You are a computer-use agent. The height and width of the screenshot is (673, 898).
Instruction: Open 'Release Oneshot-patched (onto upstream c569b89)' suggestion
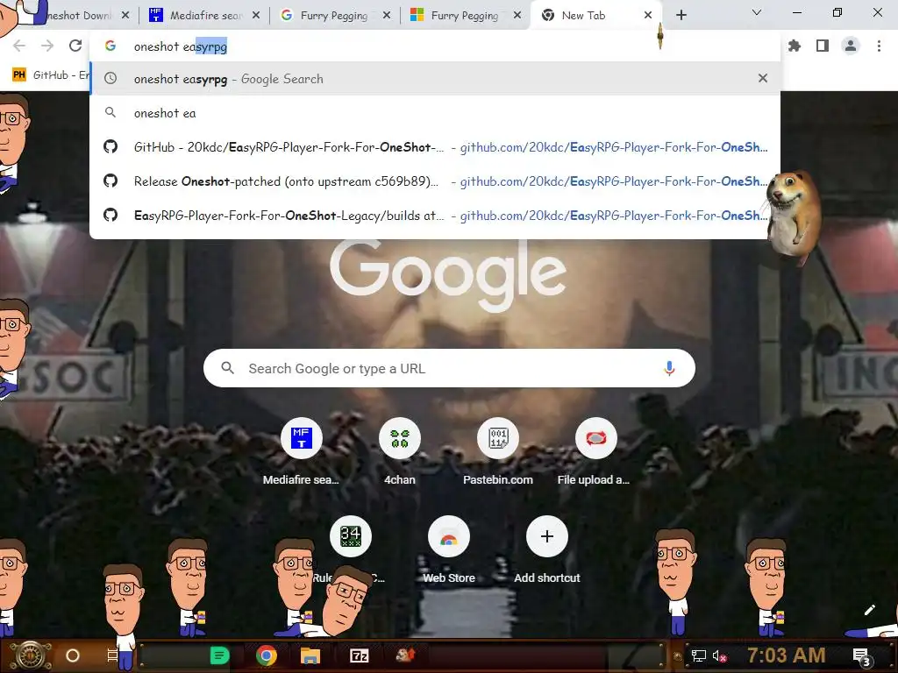coord(435,181)
